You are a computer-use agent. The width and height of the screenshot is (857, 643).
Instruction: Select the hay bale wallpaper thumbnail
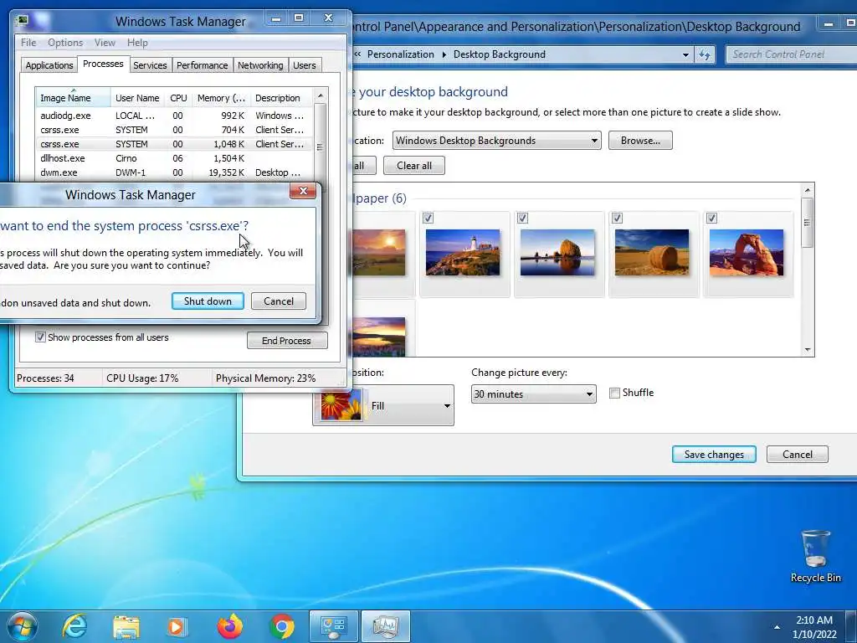(651, 252)
